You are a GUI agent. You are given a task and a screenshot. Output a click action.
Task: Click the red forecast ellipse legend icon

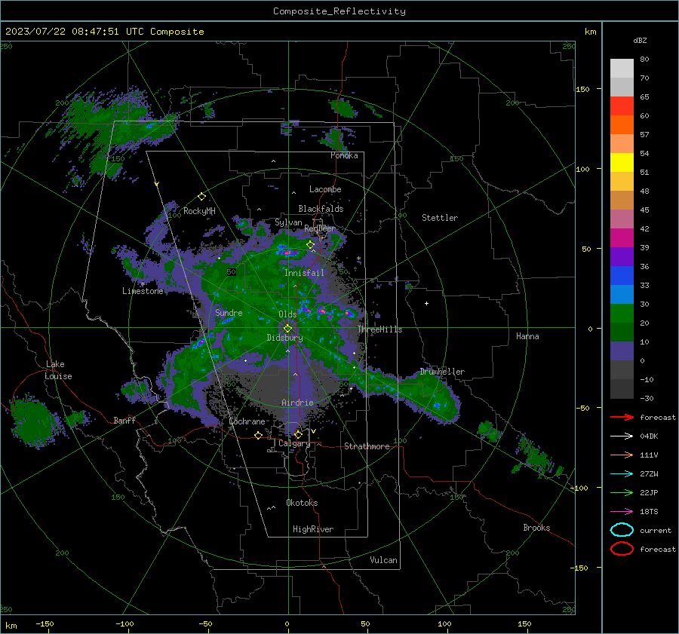click(x=622, y=549)
